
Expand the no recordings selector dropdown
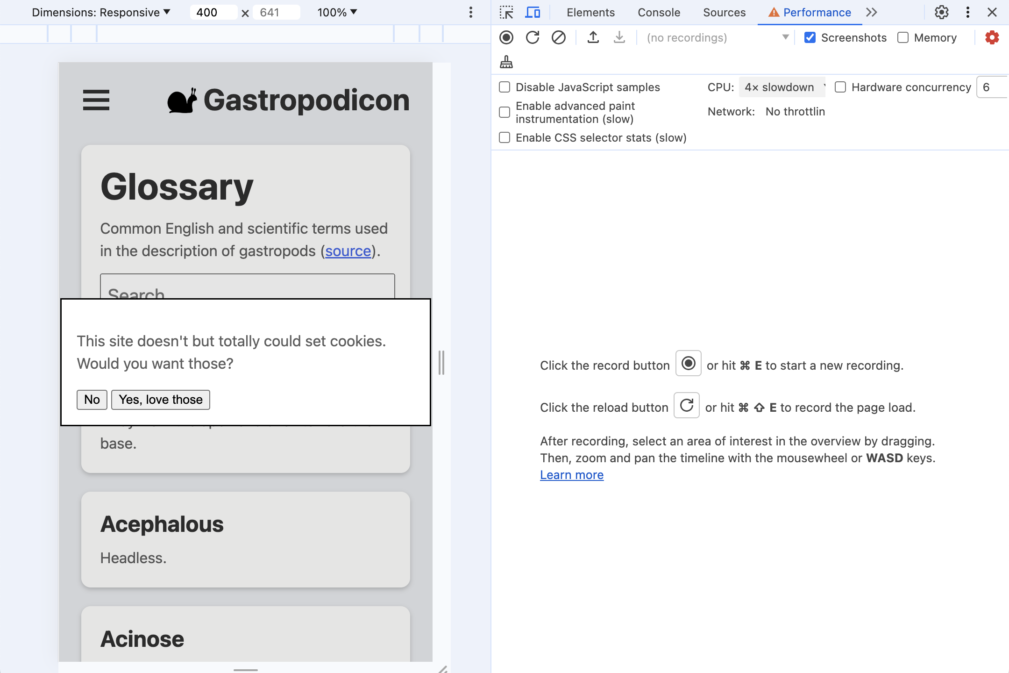click(784, 37)
